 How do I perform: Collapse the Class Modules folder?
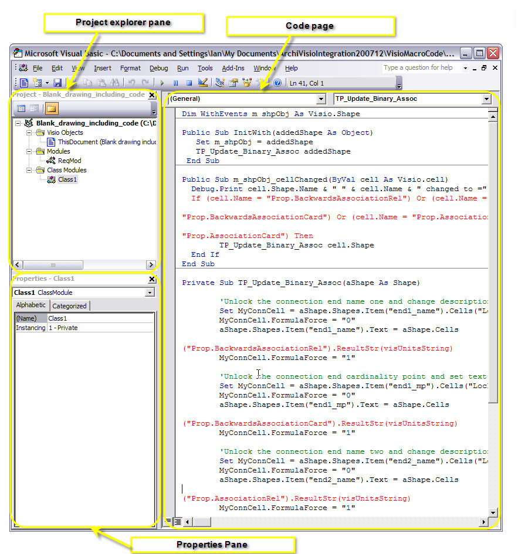28,170
